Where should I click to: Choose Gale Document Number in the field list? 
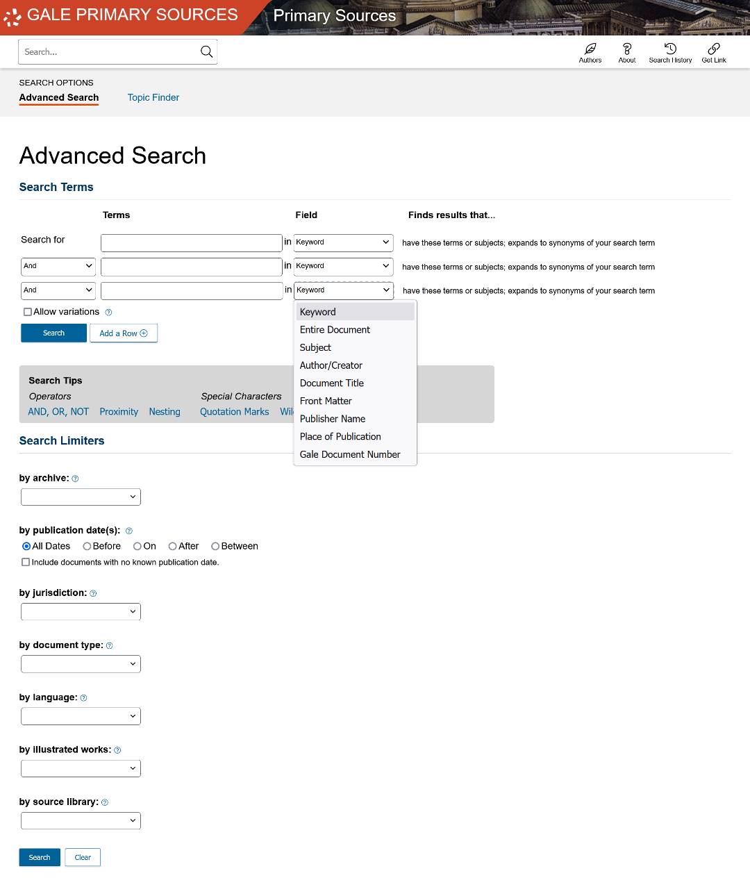click(x=356, y=454)
